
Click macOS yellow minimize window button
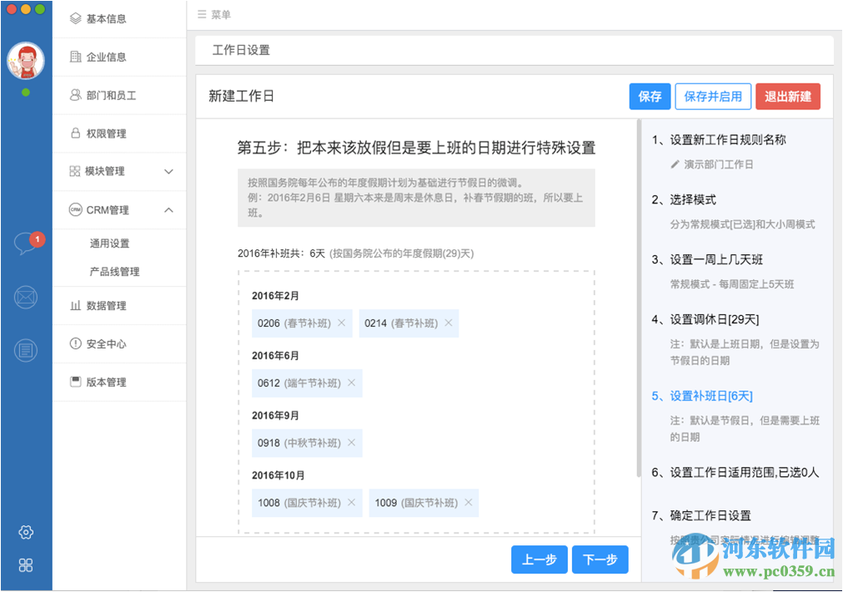pos(25,9)
